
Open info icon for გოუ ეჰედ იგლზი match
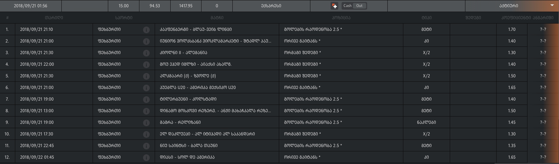point(146,64)
